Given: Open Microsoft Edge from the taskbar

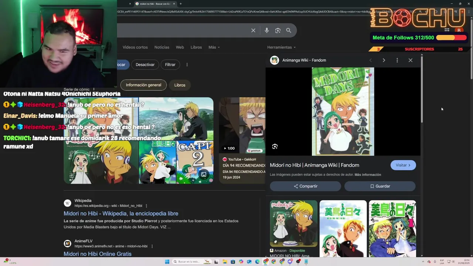Looking at the screenshot, I should (257, 262).
